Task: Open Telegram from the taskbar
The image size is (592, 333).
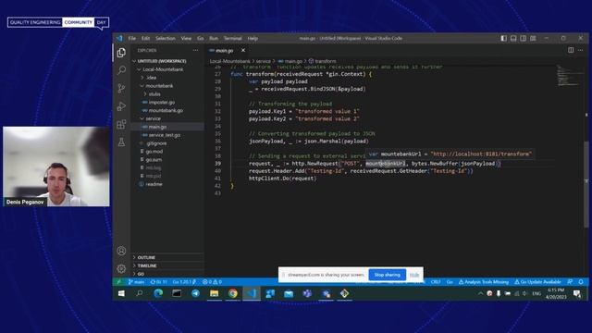Action: (x=195, y=293)
